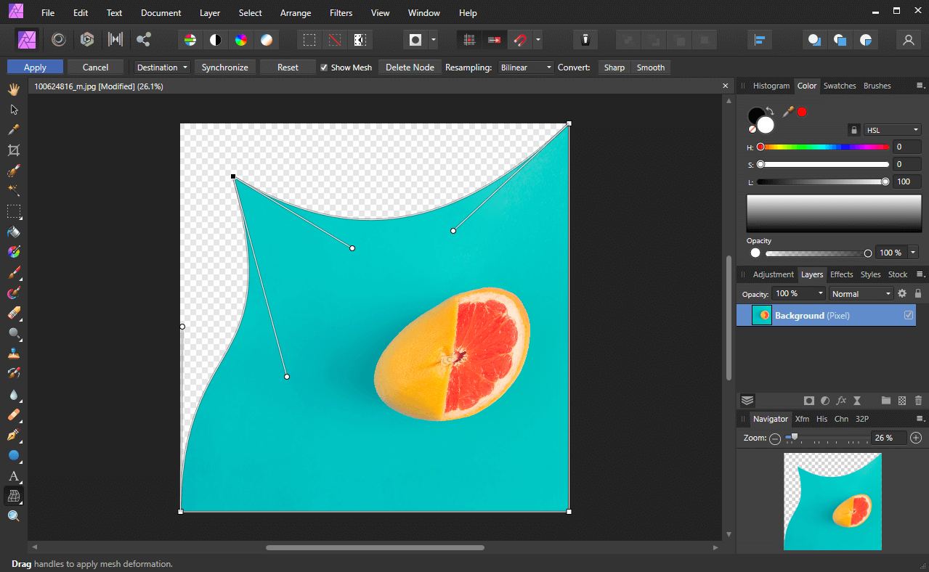Select the Flood Fill tool

13,232
